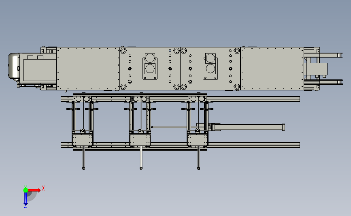The width and height of the screenshot is (351, 216).
Task: Click the red X axis arrow of triad
Action: [x=34, y=190]
